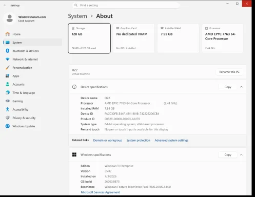
Task: Click the Windows 11 Enterprise edition value
Action: [119, 166]
